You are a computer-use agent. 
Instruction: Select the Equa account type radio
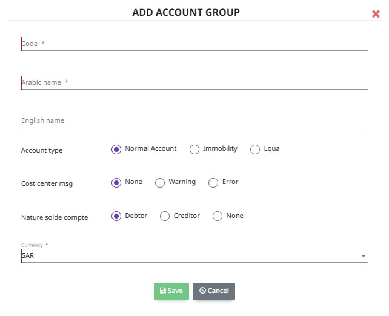point(255,150)
